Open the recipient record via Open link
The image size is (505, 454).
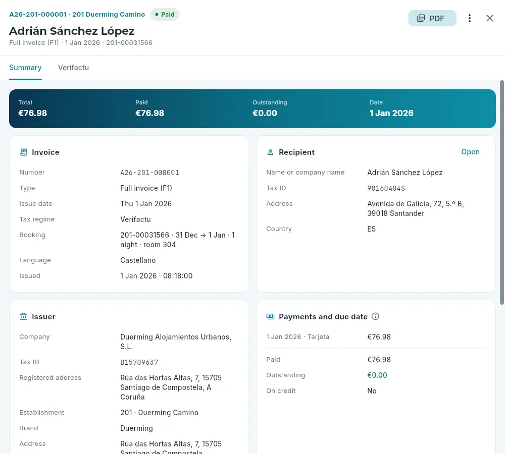point(470,152)
